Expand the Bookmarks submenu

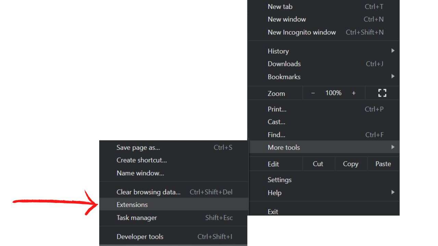pyautogui.click(x=392, y=77)
